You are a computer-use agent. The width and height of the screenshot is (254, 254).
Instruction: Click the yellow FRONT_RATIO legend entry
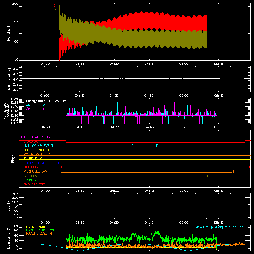pyautogui.click(x=36, y=227)
